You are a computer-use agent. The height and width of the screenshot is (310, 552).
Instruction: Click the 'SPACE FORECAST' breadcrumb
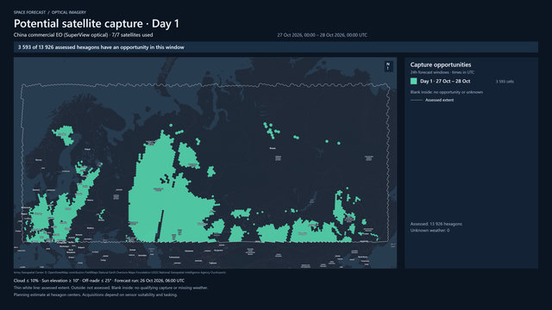[x=29, y=12]
